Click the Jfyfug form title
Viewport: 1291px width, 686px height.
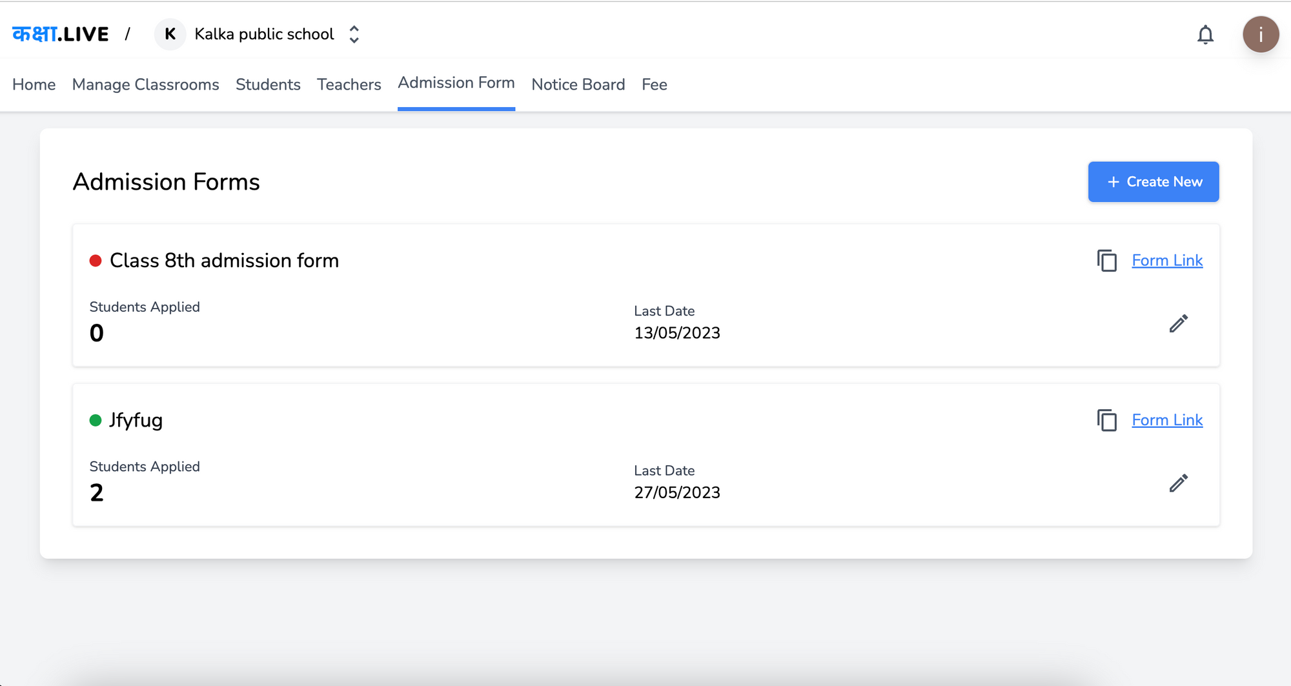(136, 420)
